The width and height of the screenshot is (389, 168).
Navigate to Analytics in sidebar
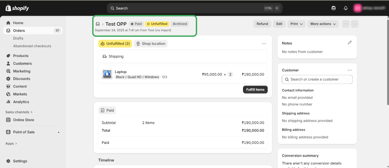pos(21,102)
